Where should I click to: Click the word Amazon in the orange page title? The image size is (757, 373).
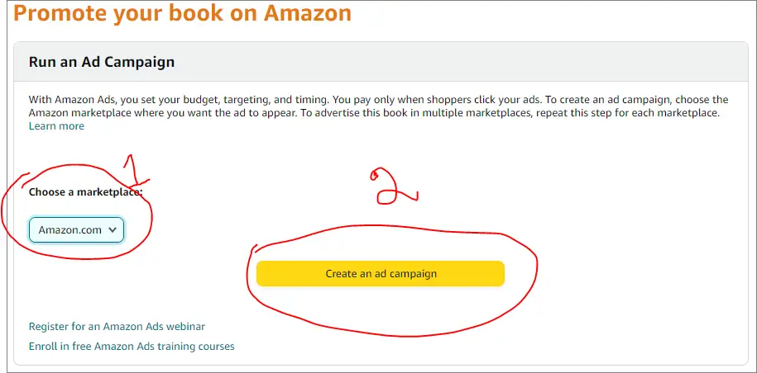tap(308, 13)
